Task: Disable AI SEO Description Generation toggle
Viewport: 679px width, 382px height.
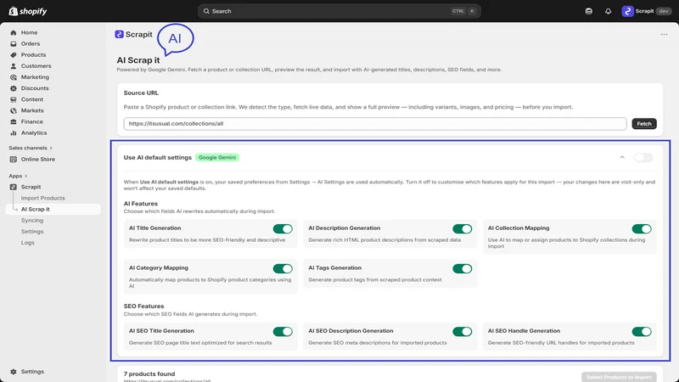Action: point(462,332)
